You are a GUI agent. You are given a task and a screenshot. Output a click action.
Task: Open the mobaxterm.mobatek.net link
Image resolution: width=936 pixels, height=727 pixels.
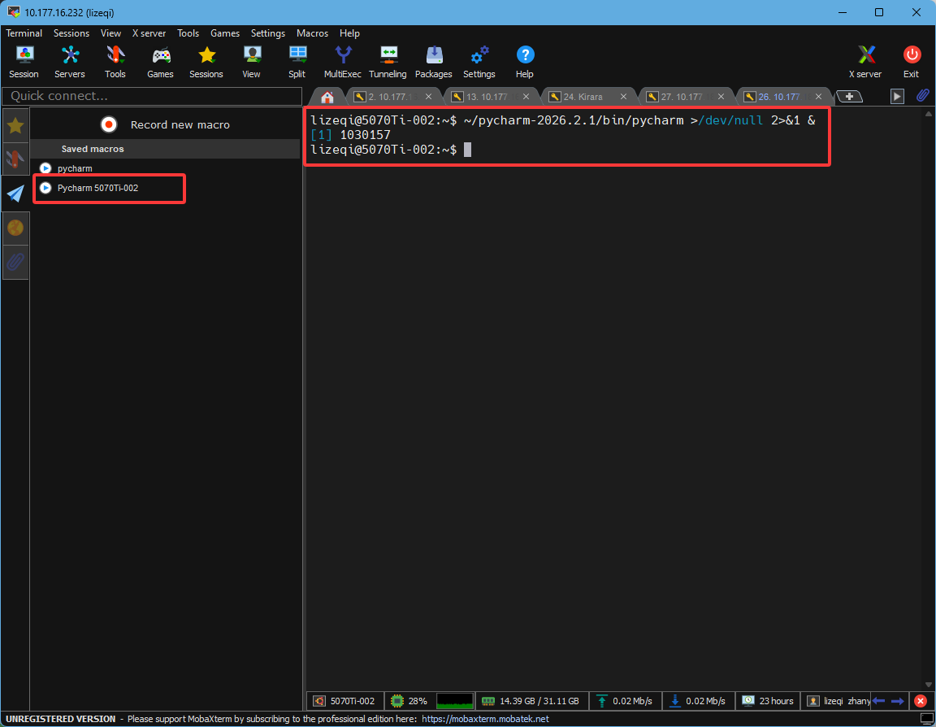485,719
